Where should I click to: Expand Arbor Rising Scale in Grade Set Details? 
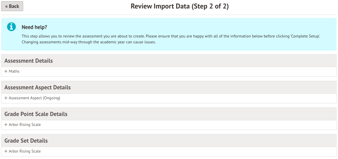tap(25, 151)
